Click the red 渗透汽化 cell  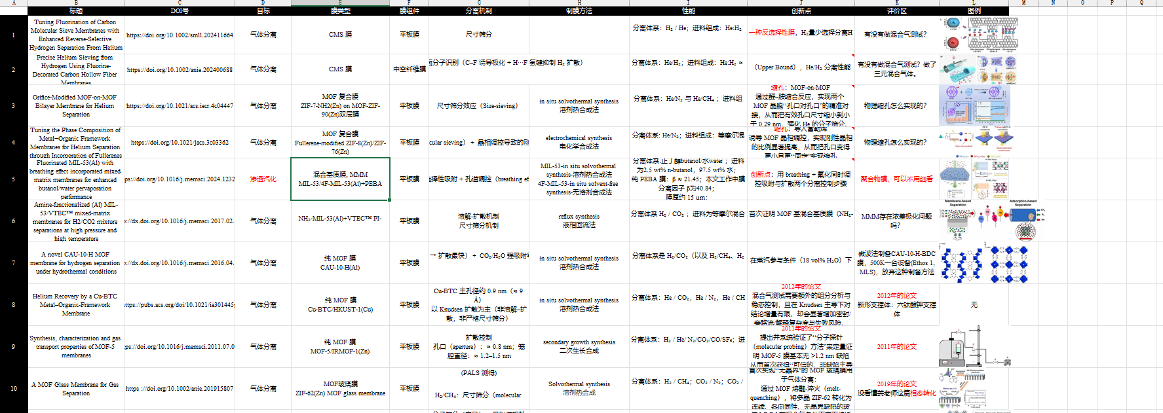click(263, 179)
